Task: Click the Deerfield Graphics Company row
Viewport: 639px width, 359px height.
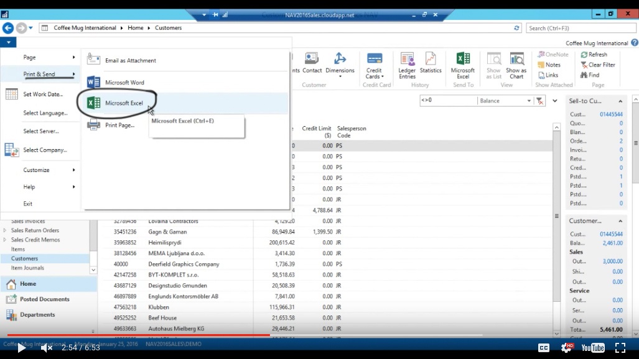Action: [x=326, y=264]
